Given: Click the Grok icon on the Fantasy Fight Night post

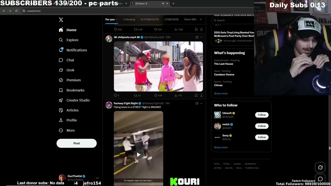Looking at the screenshot, I should point(197,103).
